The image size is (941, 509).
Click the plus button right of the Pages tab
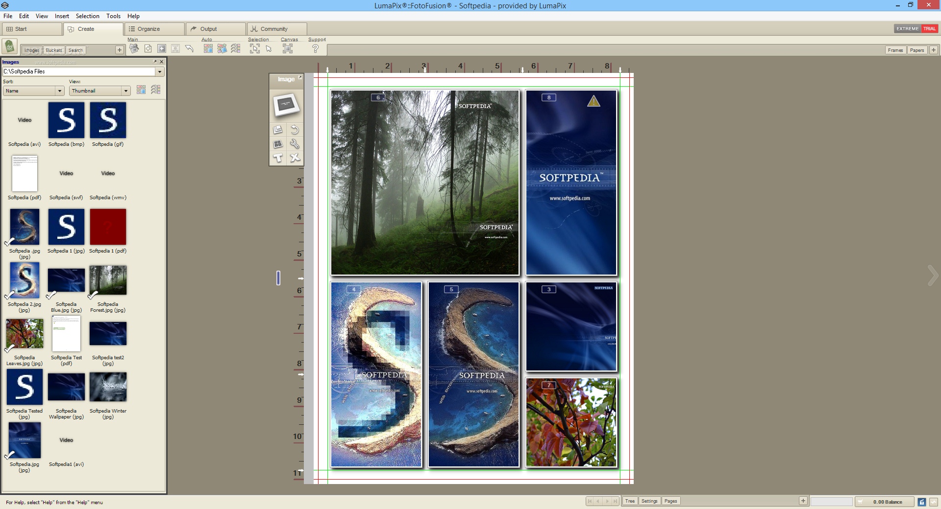pos(803,501)
